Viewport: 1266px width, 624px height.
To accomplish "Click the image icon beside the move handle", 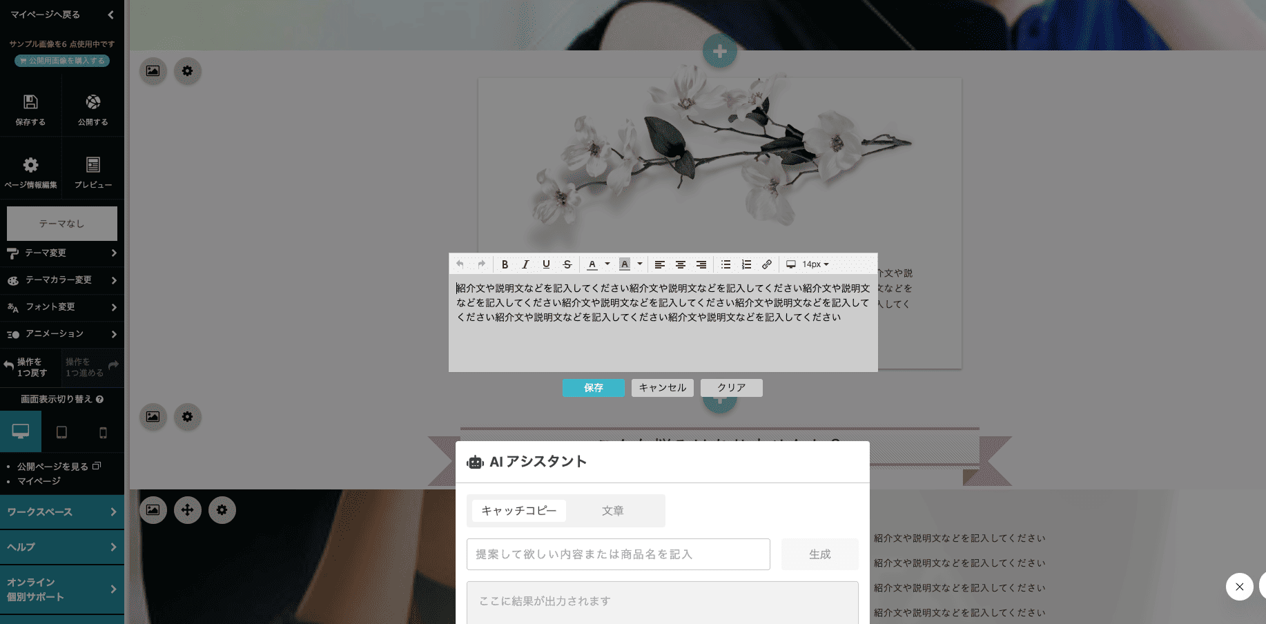I will coord(153,510).
